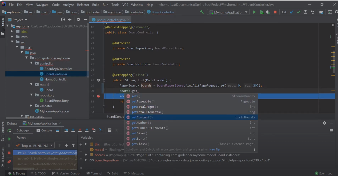Open the File menu
The image size is (338, 176).
click(x=11, y=5)
